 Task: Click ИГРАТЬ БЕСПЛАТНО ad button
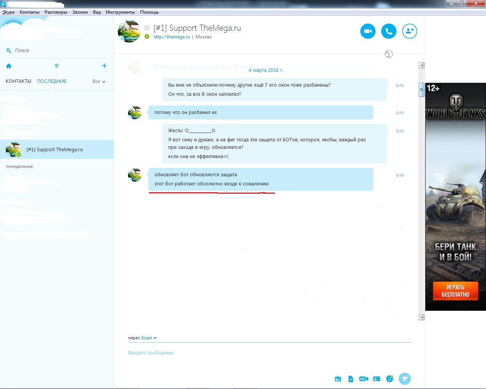click(x=455, y=291)
